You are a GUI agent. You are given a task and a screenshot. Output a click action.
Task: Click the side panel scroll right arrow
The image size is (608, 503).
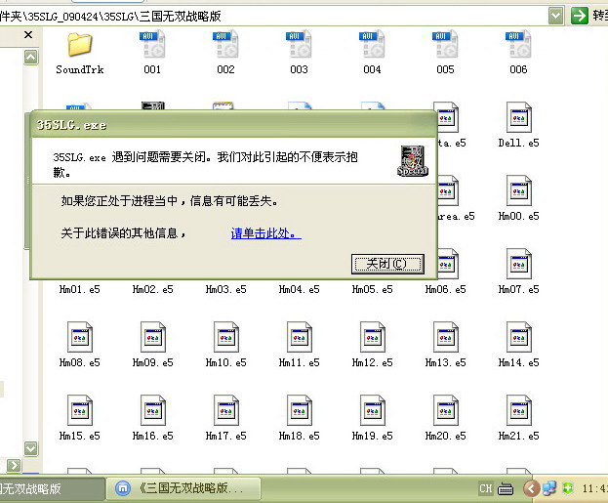point(14,465)
